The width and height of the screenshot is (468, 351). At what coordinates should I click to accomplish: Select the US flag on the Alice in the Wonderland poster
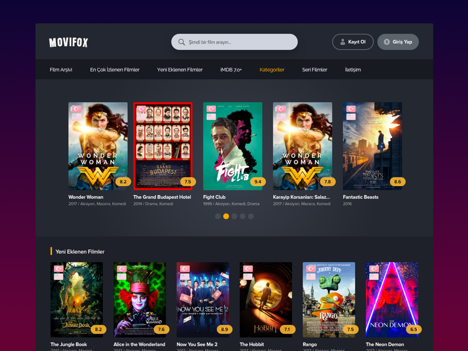click(x=121, y=277)
